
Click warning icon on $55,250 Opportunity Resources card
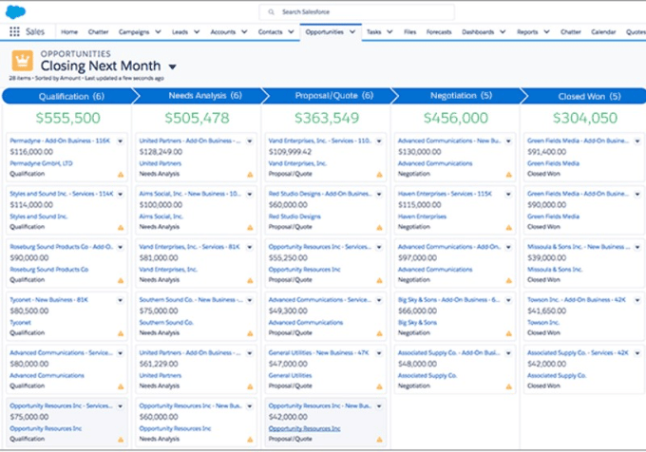(x=379, y=281)
